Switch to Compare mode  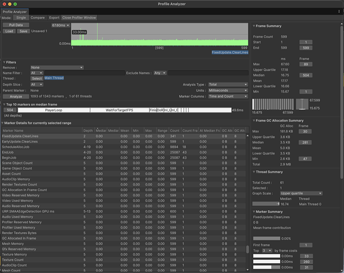click(x=37, y=18)
